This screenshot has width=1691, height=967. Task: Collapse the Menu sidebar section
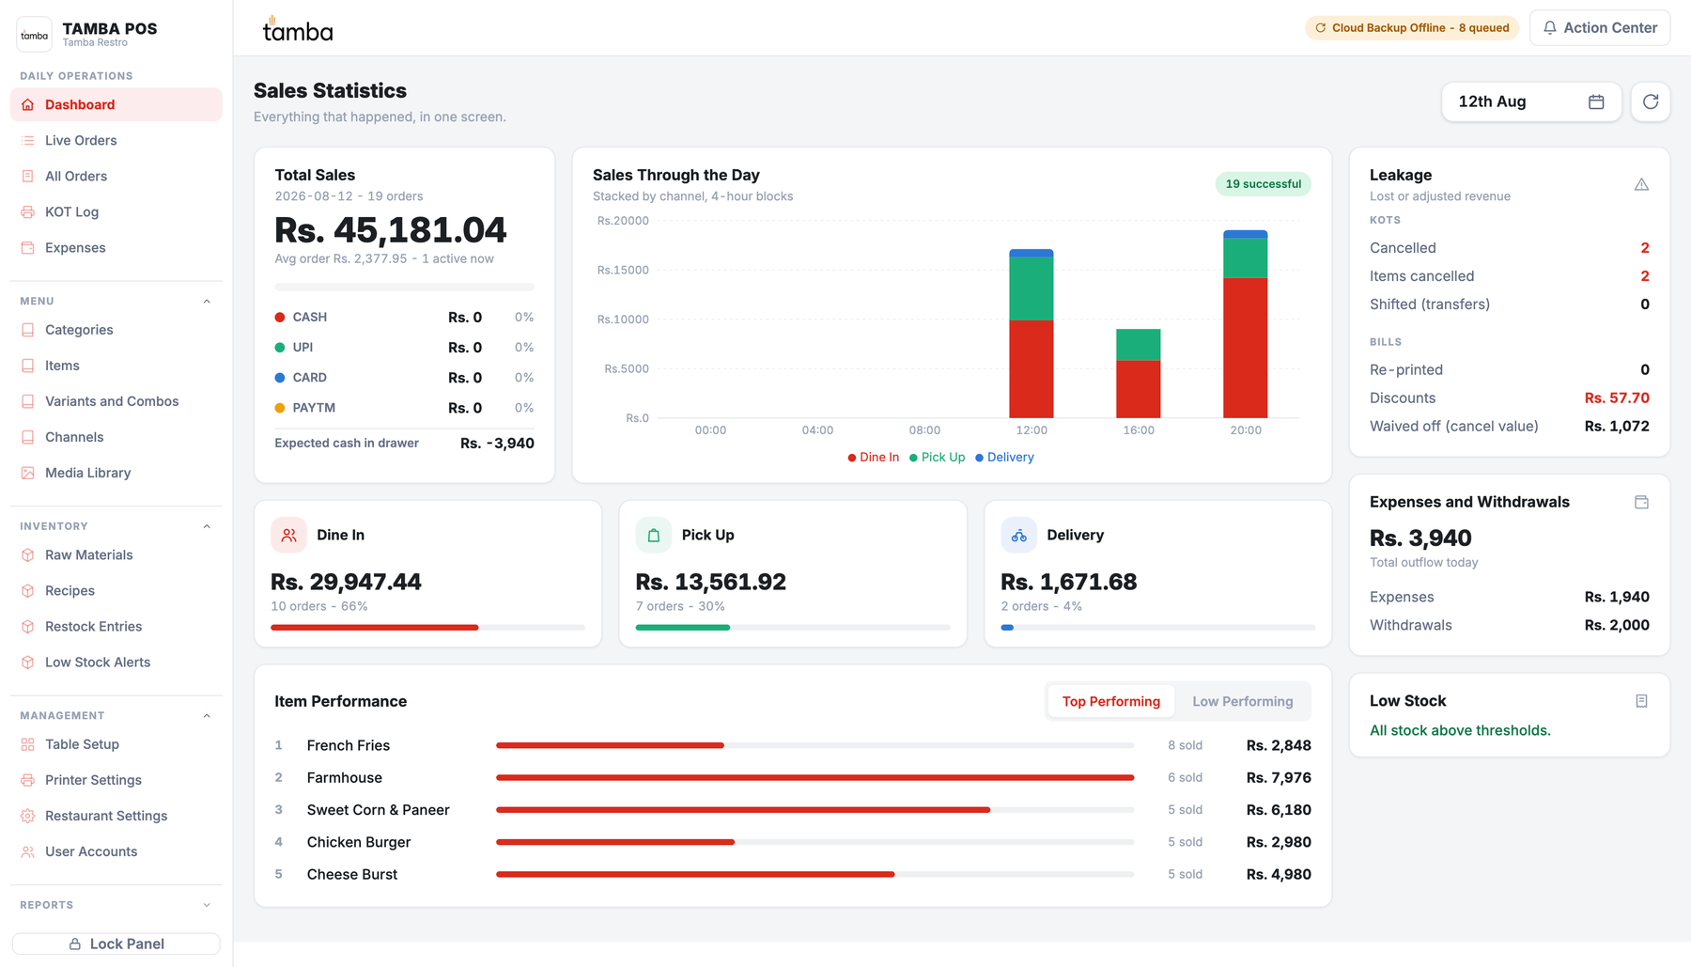pos(207,302)
